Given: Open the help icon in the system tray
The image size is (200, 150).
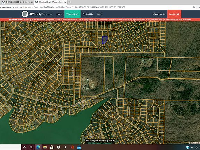Looking at the screenshot, I should [187, 148].
